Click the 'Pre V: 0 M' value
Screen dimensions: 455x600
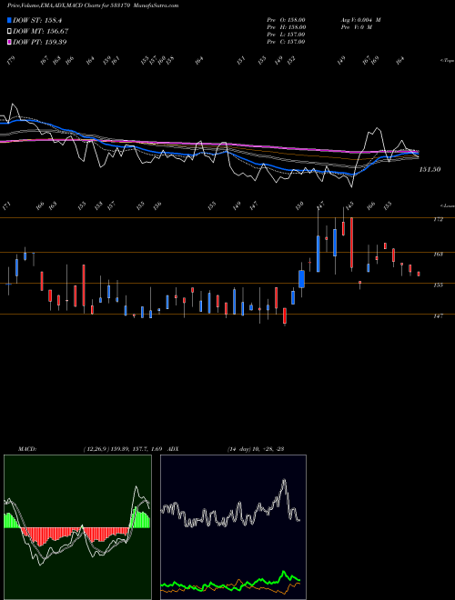[x=356, y=27]
